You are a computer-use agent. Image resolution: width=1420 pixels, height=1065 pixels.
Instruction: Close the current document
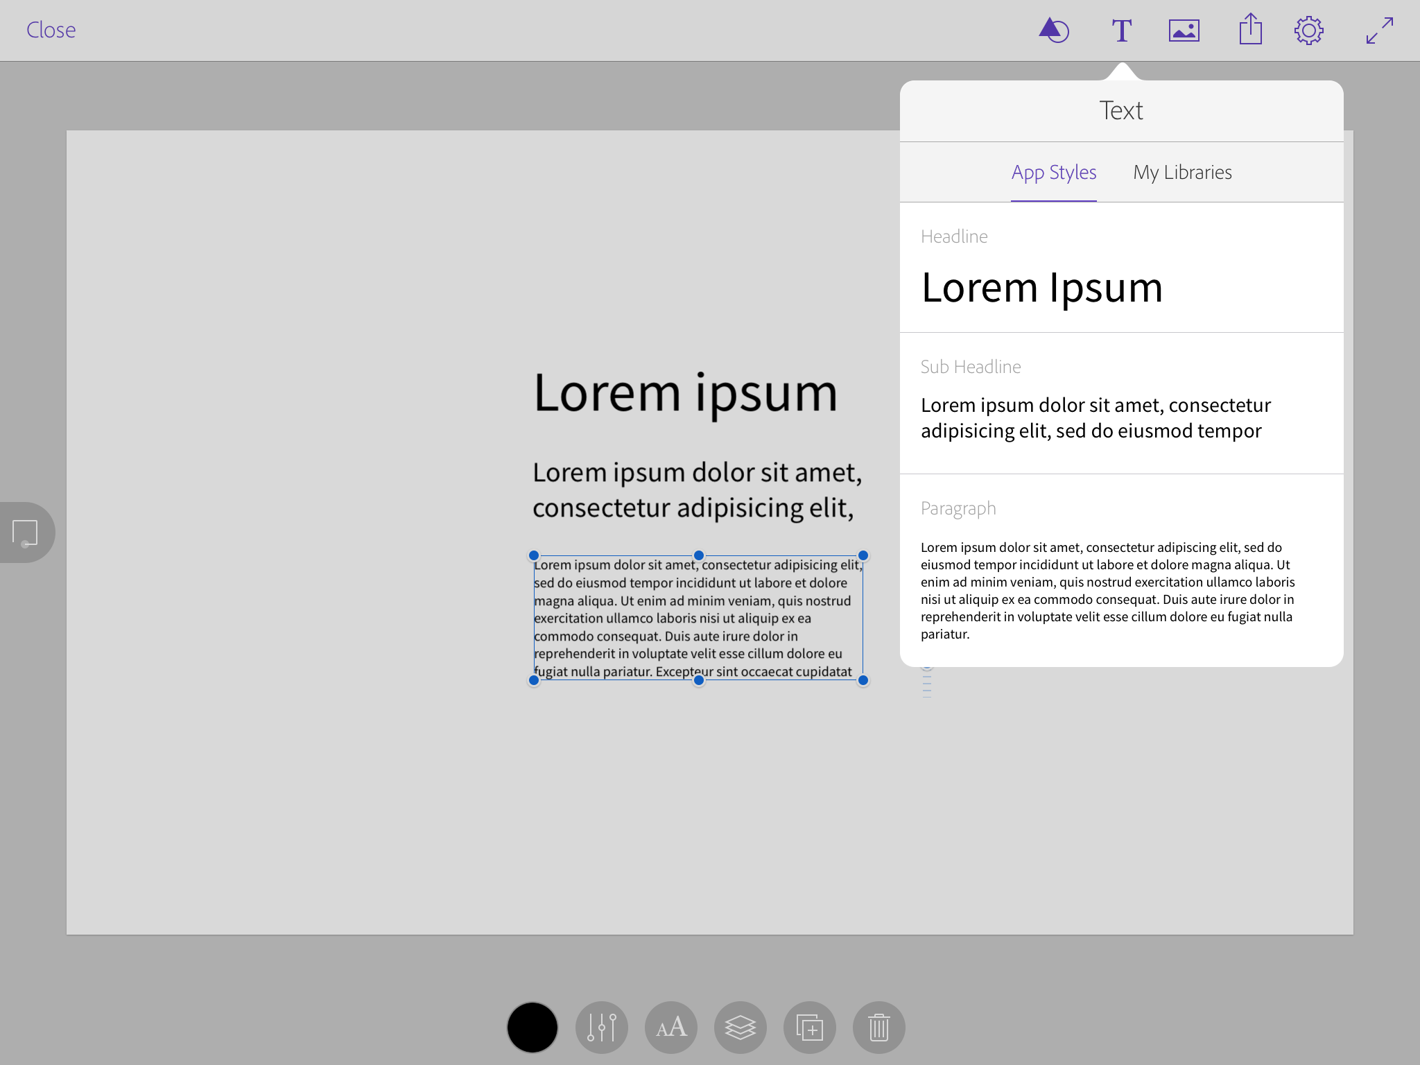[50, 30]
